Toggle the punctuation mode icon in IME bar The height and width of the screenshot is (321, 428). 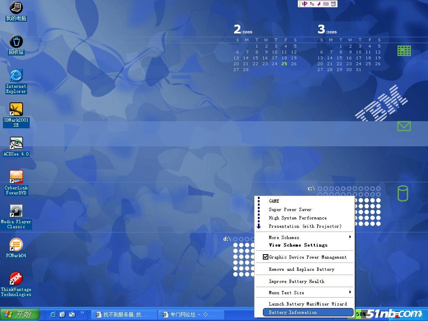(312, 4)
